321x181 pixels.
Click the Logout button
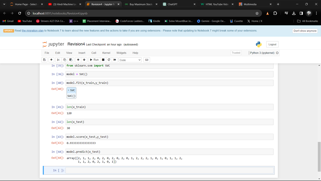272,44
